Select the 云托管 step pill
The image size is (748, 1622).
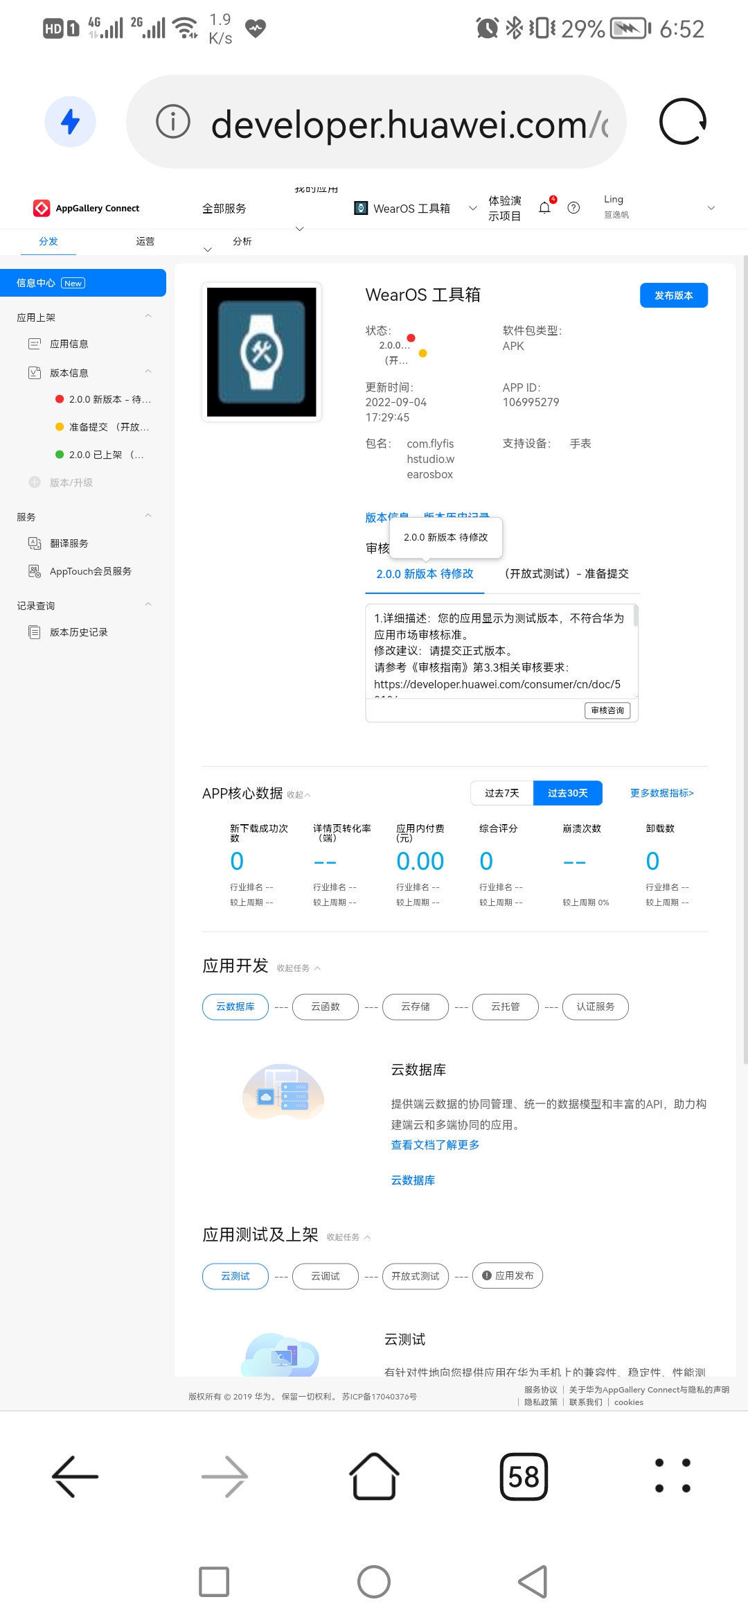point(506,1007)
